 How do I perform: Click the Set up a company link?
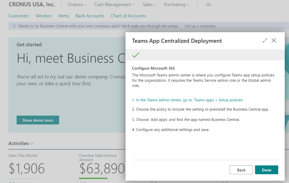click(200, 26)
